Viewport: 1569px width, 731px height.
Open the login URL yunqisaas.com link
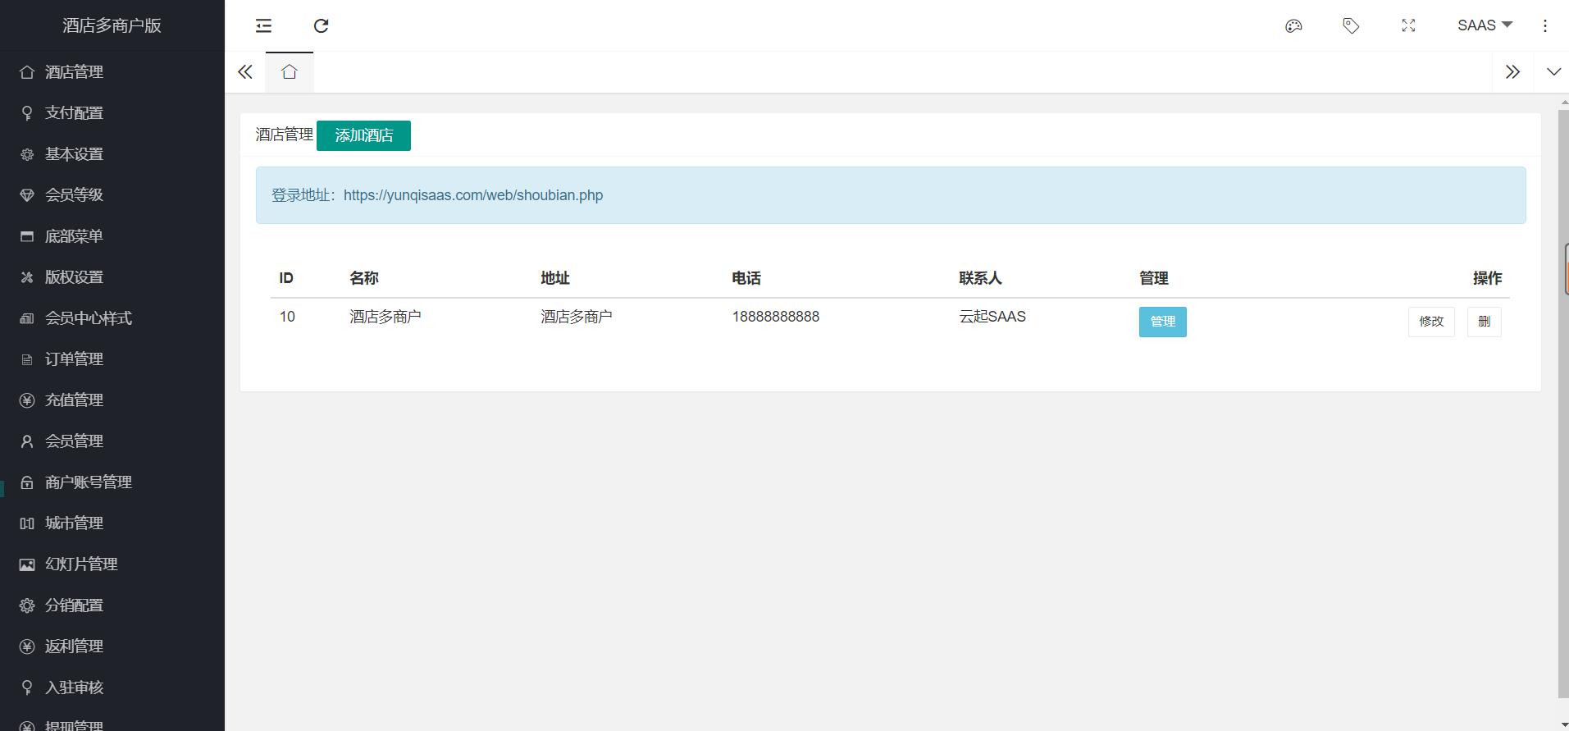click(x=472, y=195)
